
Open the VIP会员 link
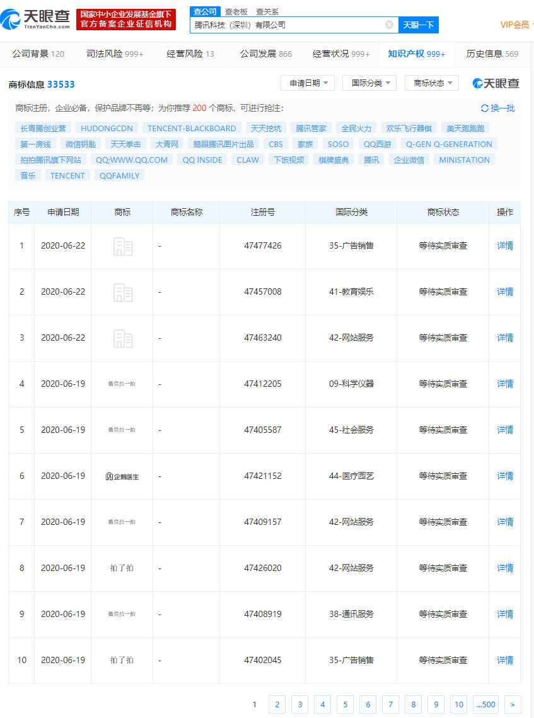(x=515, y=25)
